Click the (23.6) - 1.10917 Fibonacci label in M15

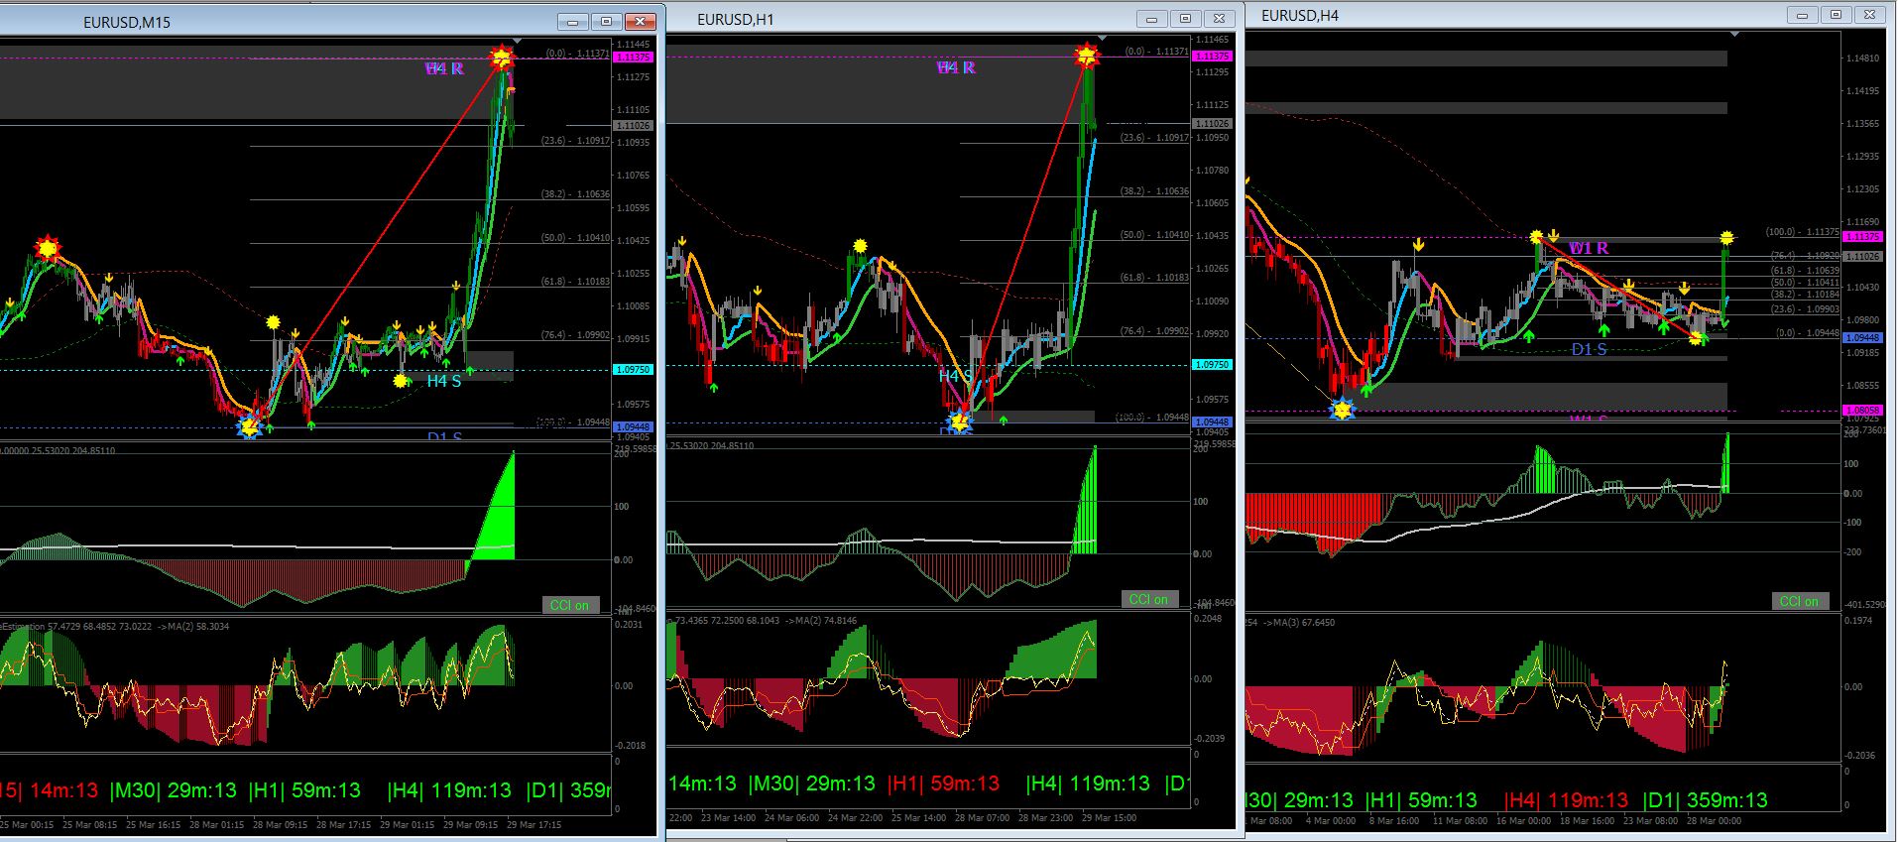[x=575, y=141]
